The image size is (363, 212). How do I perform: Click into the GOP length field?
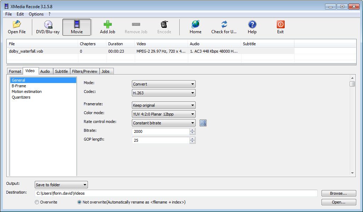point(161,140)
